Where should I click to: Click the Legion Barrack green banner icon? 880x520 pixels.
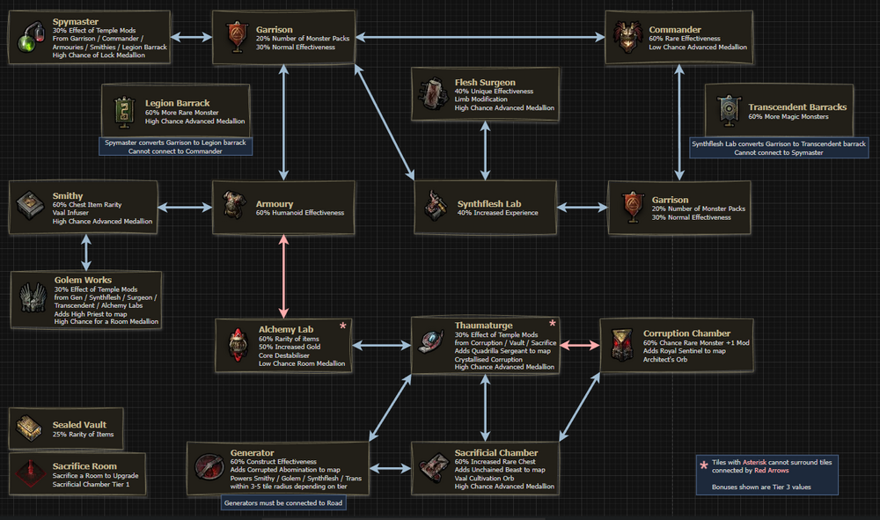[123, 109]
